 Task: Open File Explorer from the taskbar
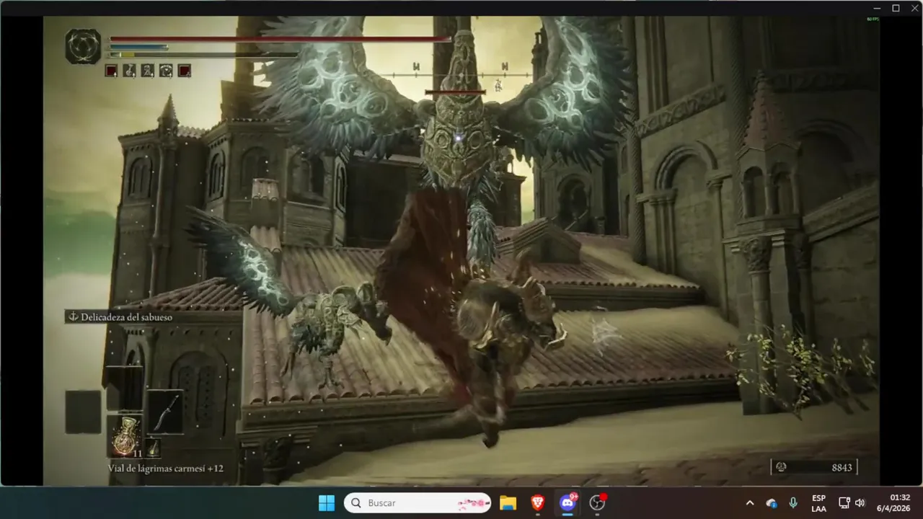tap(508, 503)
